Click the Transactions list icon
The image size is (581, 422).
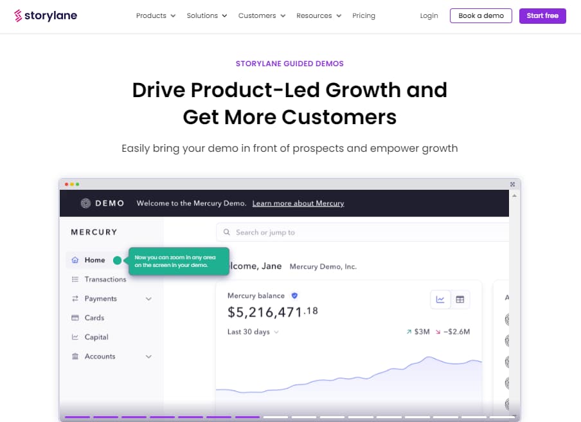click(x=75, y=279)
